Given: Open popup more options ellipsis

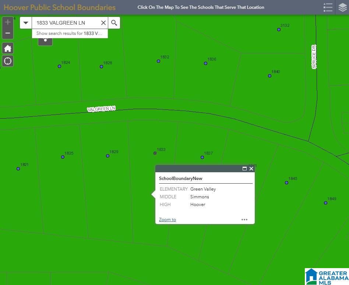Looking at the screenshot, I should (244, 220).
